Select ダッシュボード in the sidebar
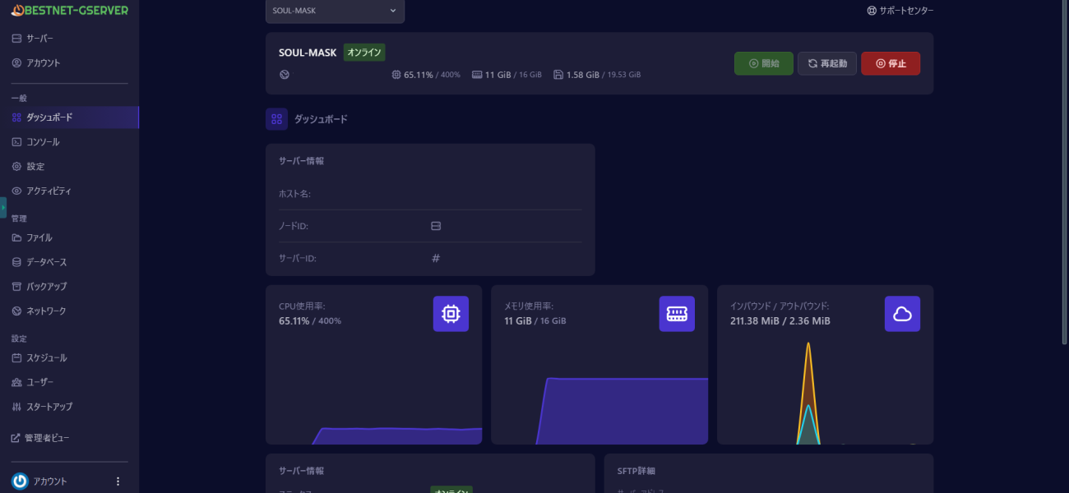The width and height of the screenshot is (1069, 493). coord(70,117)
